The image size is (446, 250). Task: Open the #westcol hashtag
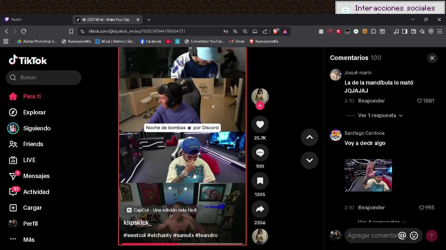134,235
